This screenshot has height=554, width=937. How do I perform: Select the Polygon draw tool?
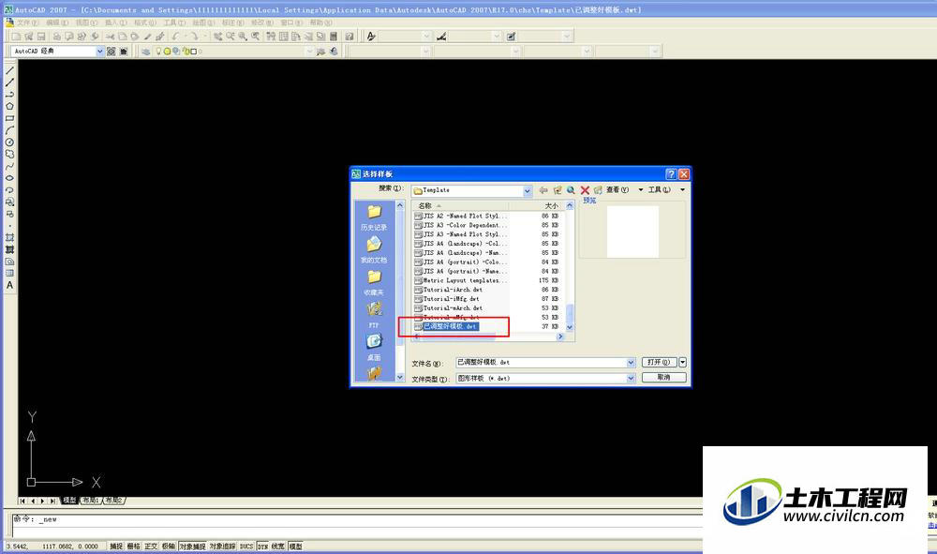(9, 106)
